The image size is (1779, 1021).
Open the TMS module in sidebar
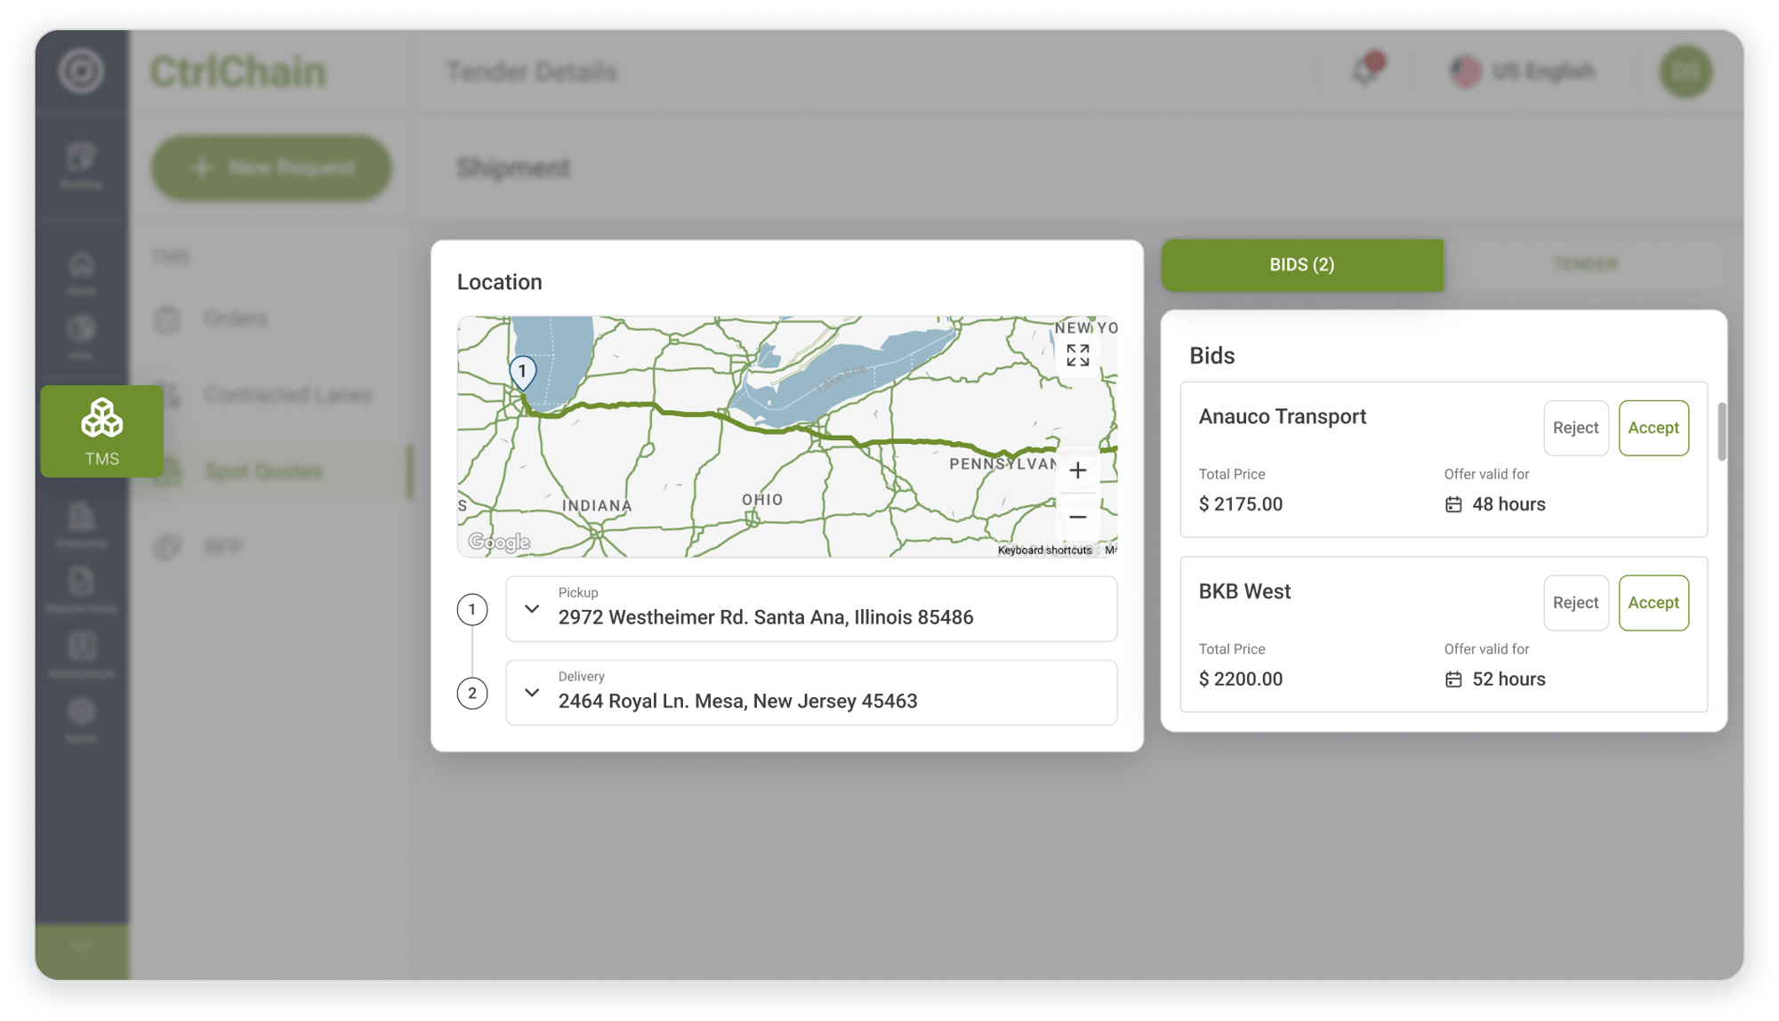pos(101,431)
